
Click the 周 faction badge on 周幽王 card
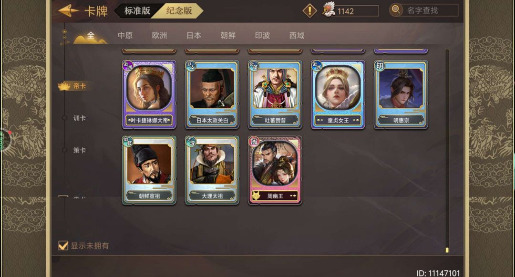tap(254, 142)
